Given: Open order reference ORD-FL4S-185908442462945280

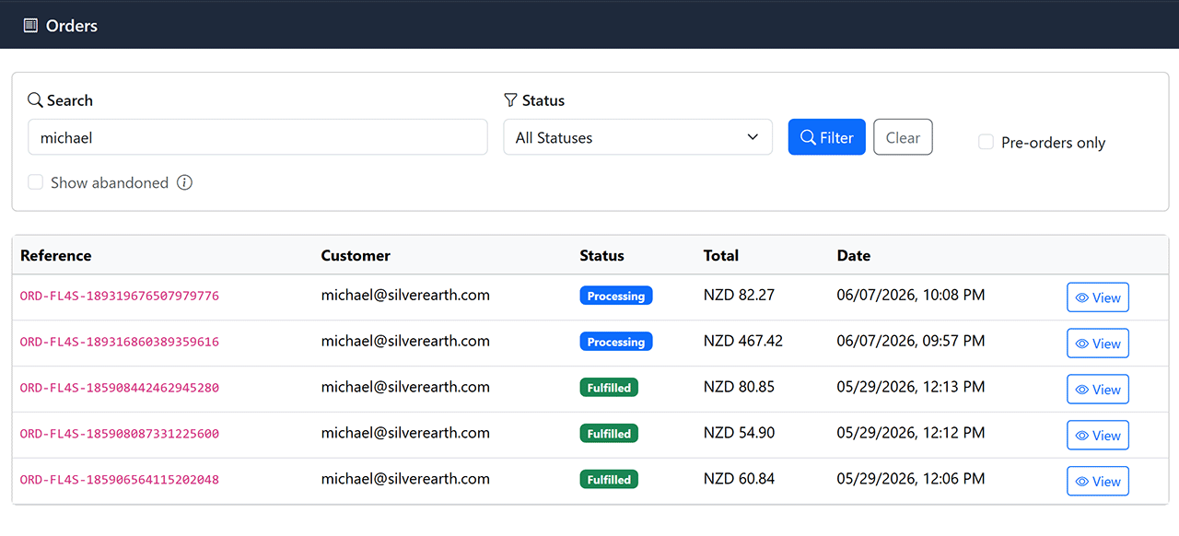Looking at the screenshot, I should (120, 388).
